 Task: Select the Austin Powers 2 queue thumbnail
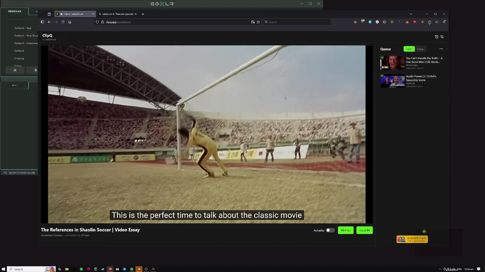(x=393, y=81)
